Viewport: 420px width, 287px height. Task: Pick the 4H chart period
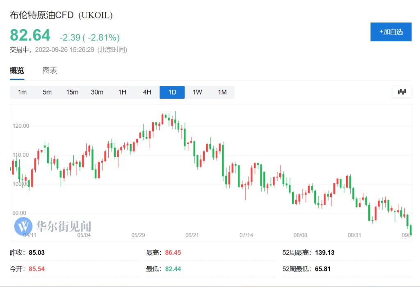147,92
